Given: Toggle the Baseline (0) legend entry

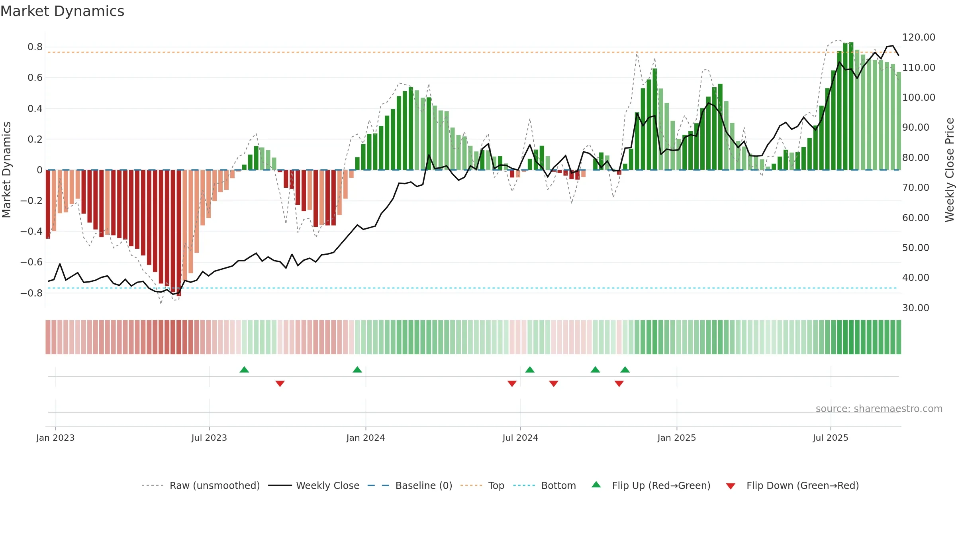Looking at the screenshot, I should tap(410, 485).
